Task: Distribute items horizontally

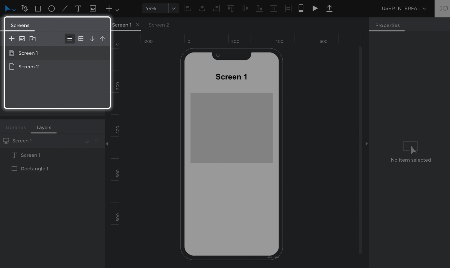Action: pos(288,8)
